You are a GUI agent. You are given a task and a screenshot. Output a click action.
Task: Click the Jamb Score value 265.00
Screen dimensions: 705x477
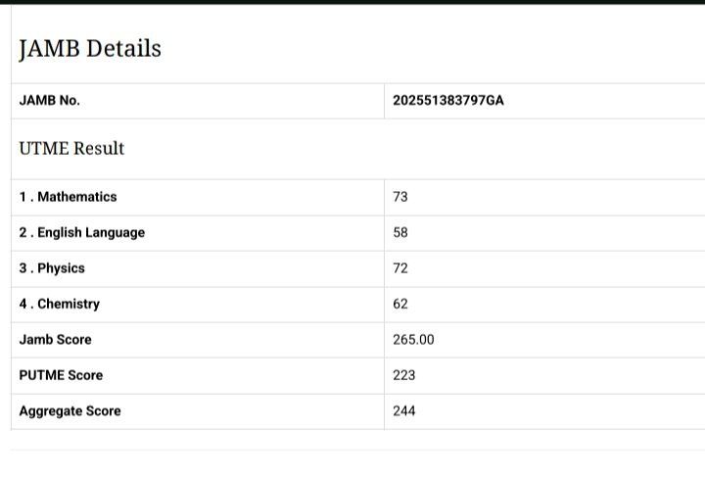tap(413, 340)
